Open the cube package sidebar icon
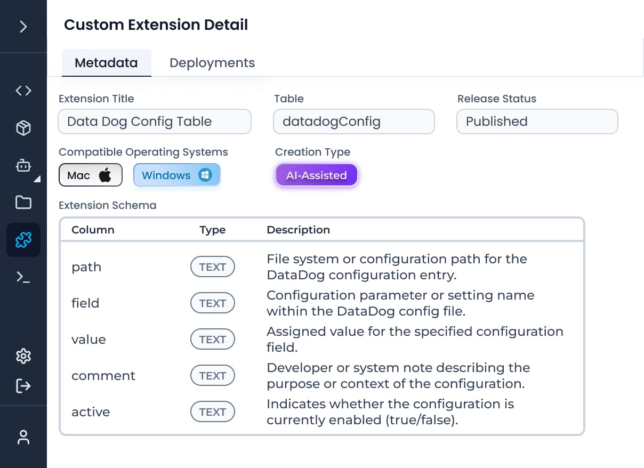Image resolution: width=644 pixels, height=468 pixels. coord(23,128)
